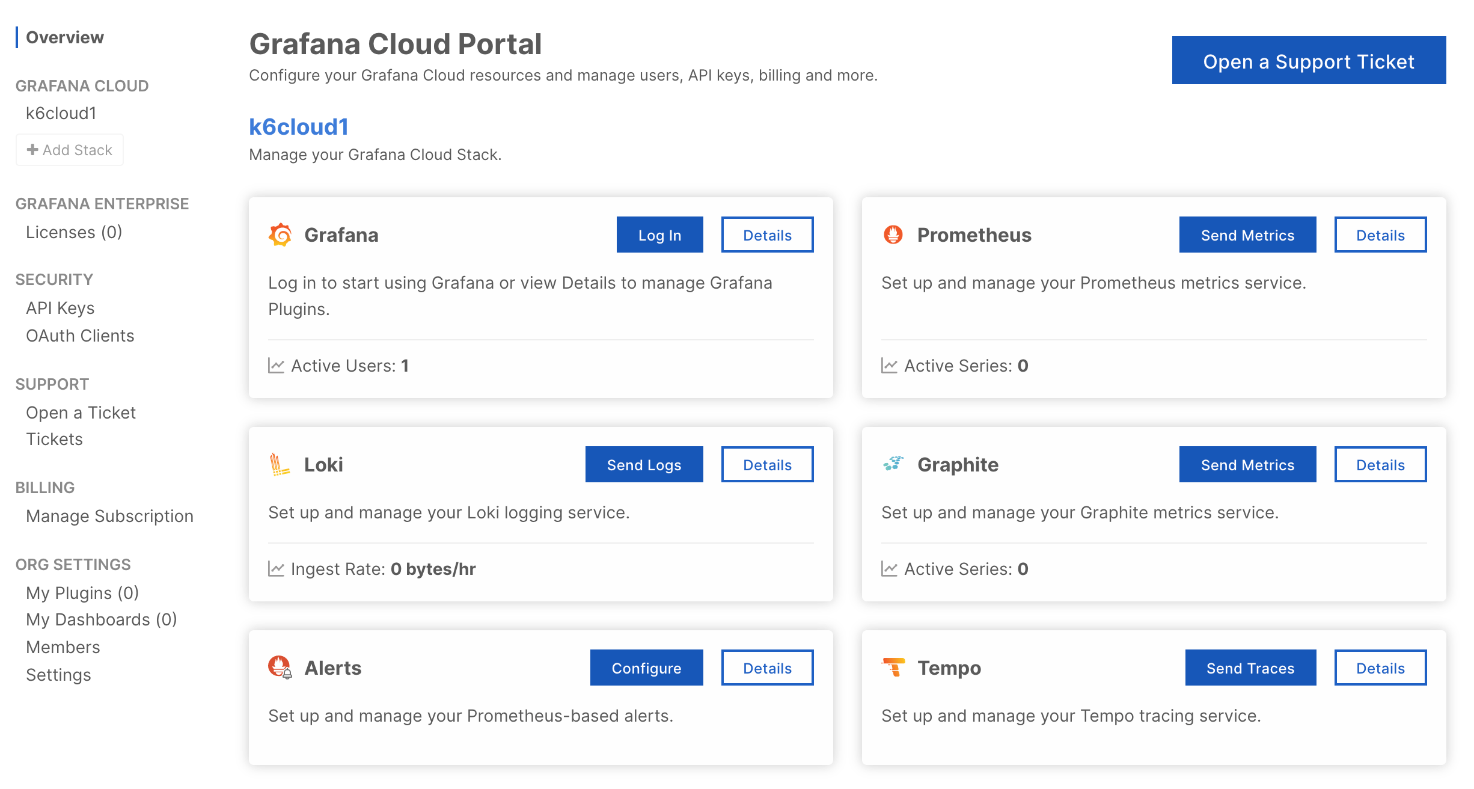
Task: Click the Active Series chart icon under Prometheus
Action: 888,365
